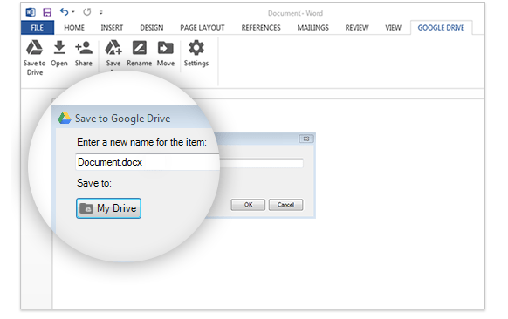Click the Move folder icon

[x=166, y=48]
